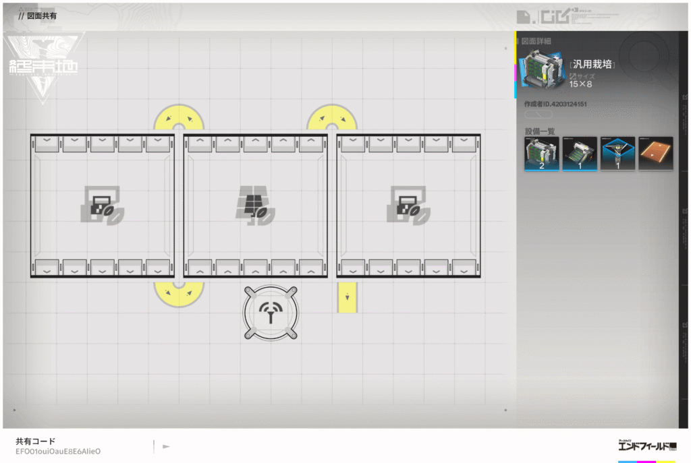691x463 pixels.
Task: Click the top-right up-chevron port of center facility
Action: pyautogui.click(x=310, y=144)
